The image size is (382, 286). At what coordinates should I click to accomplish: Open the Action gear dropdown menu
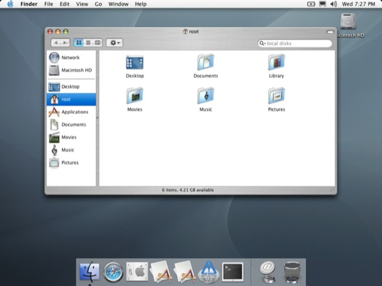[x=115, y=43]
